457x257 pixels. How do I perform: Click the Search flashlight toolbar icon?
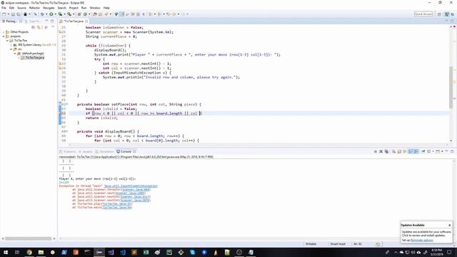(106, 14)
